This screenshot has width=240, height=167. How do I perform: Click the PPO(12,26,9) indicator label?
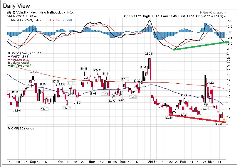tap(22, 20)
